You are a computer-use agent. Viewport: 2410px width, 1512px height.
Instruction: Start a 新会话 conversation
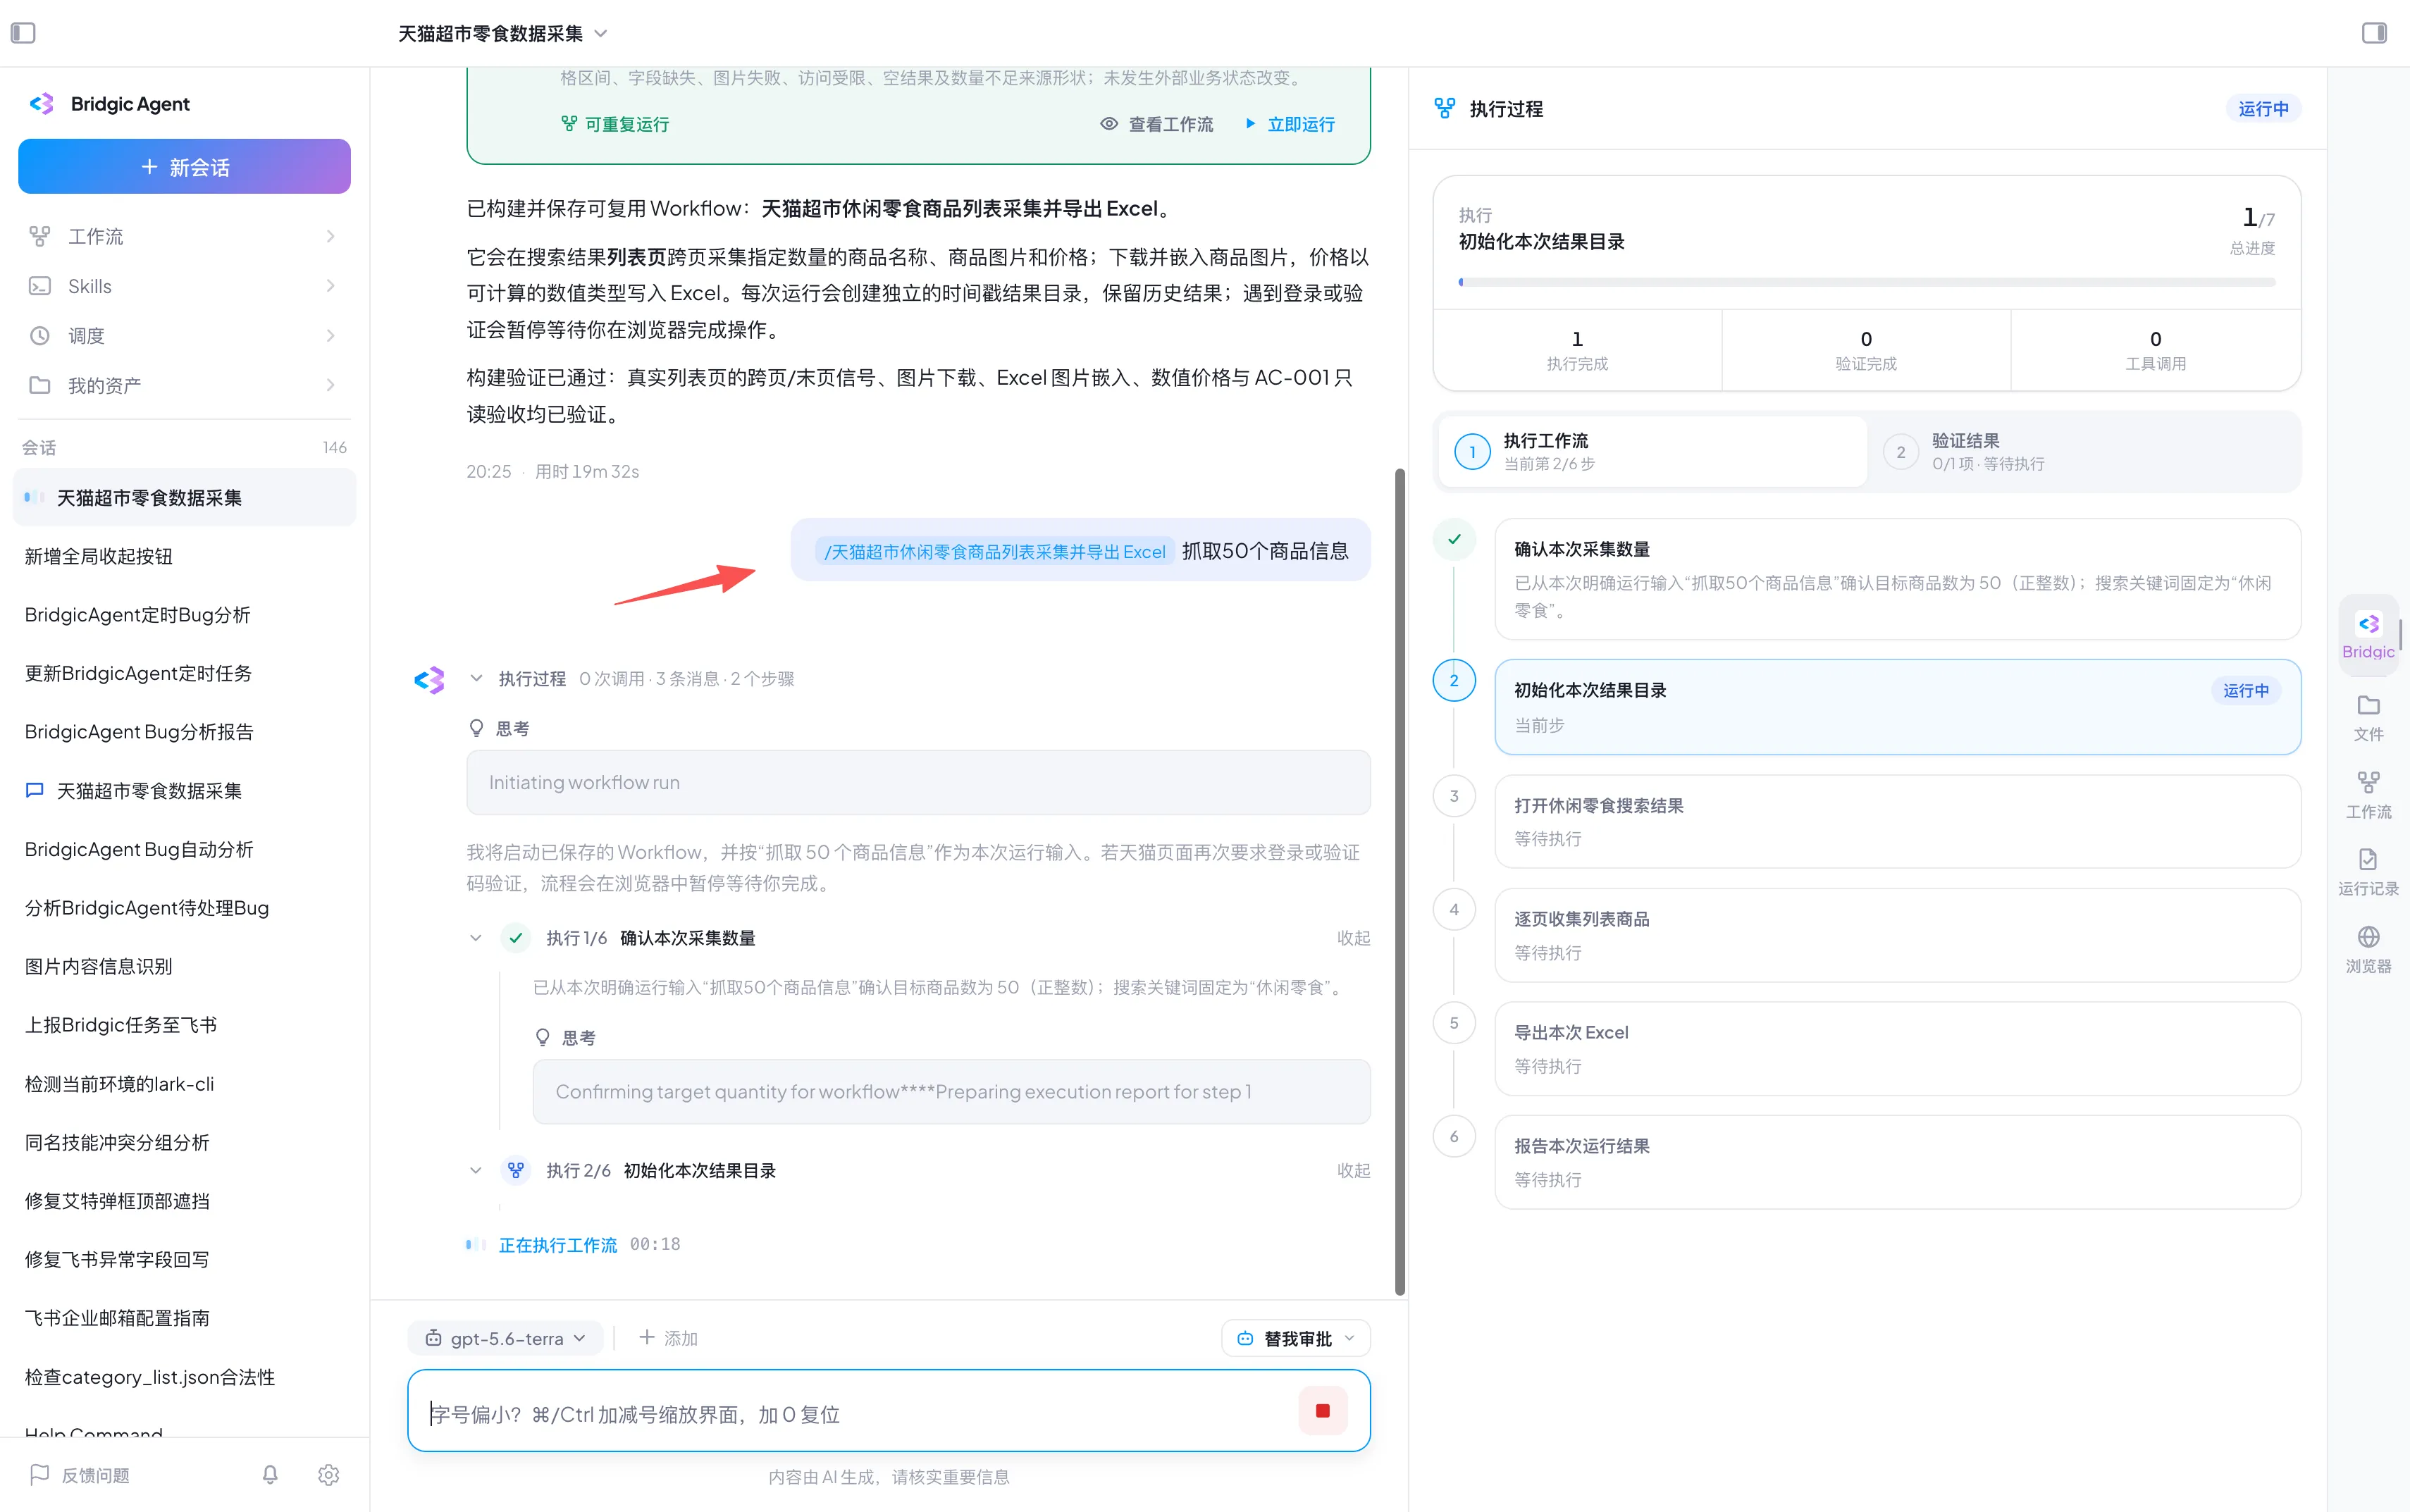184,166
